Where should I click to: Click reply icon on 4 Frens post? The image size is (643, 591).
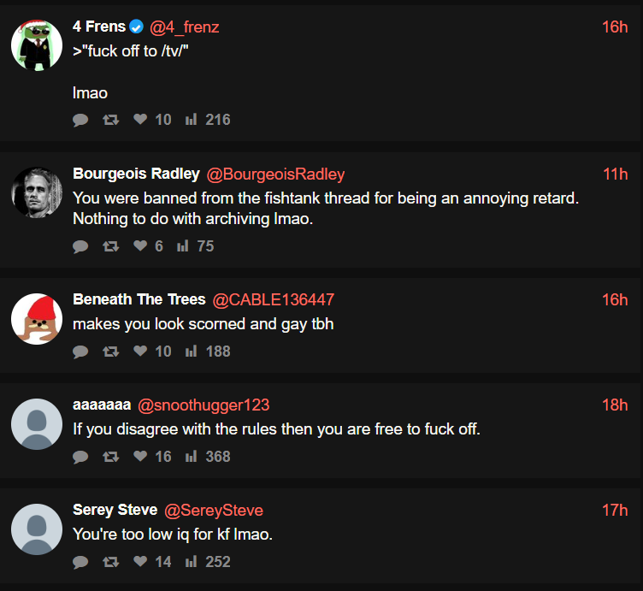[81, 121]
